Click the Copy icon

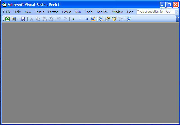[x=38, y=19]
